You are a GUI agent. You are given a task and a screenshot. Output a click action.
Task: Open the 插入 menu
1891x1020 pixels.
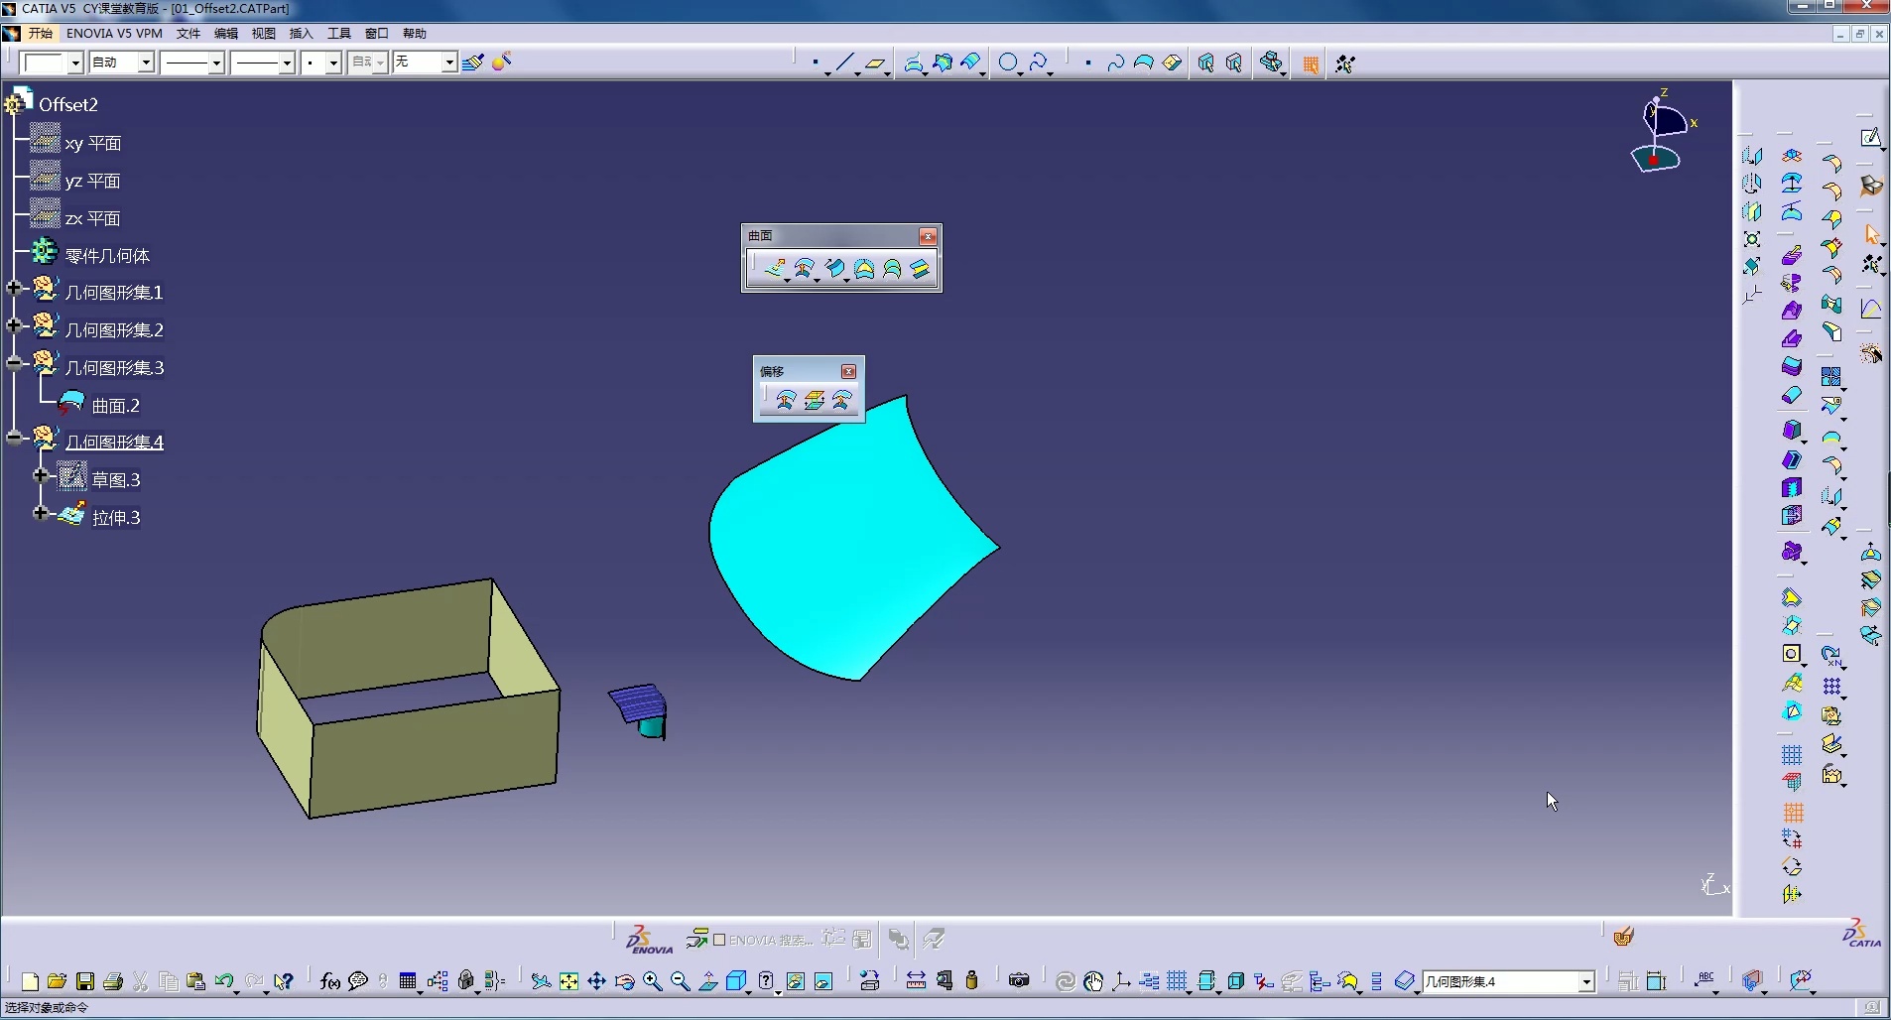point(301,34)
